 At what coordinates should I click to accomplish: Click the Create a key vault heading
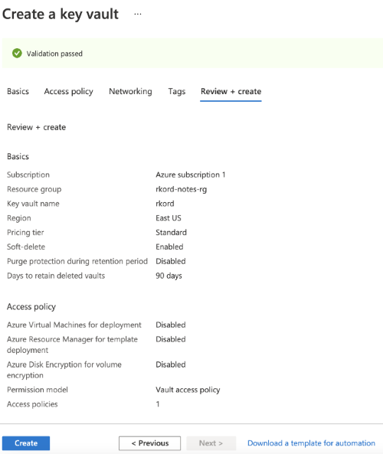pyautogui.click(x=61, y=15)
